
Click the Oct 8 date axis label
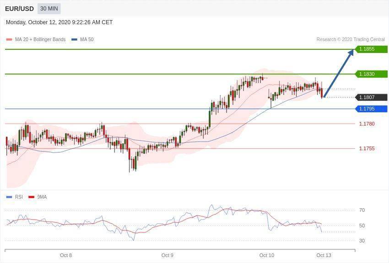tap(66, 255)
